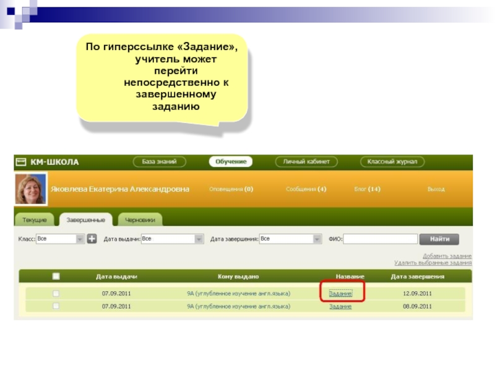Click the Выход link
Viewport: 495px width, 371px height.
436,189
